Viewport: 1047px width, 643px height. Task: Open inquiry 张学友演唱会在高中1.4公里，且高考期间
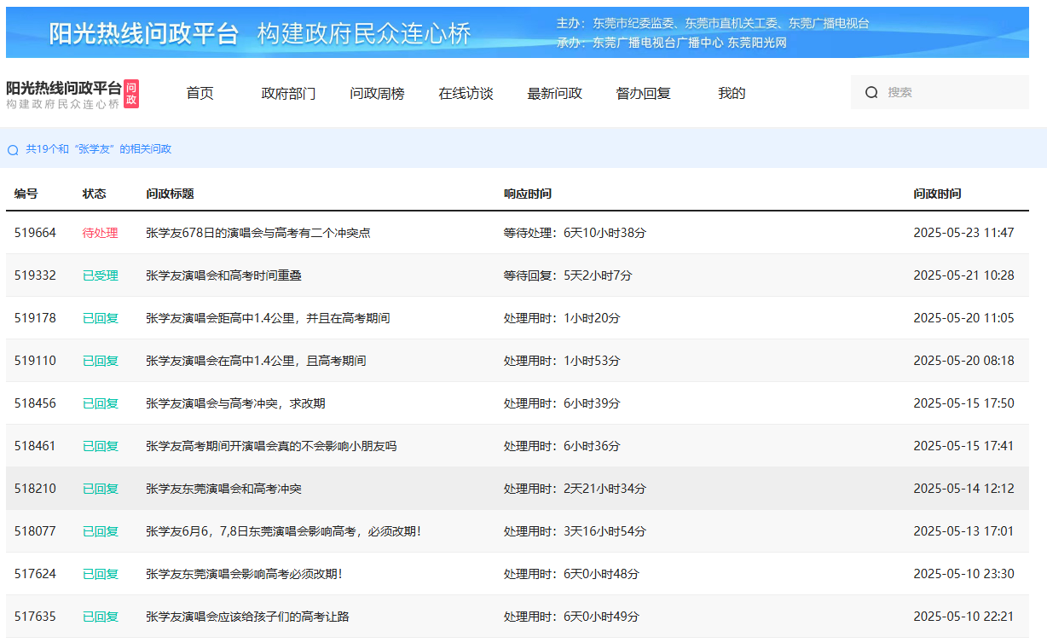point(256,361)
